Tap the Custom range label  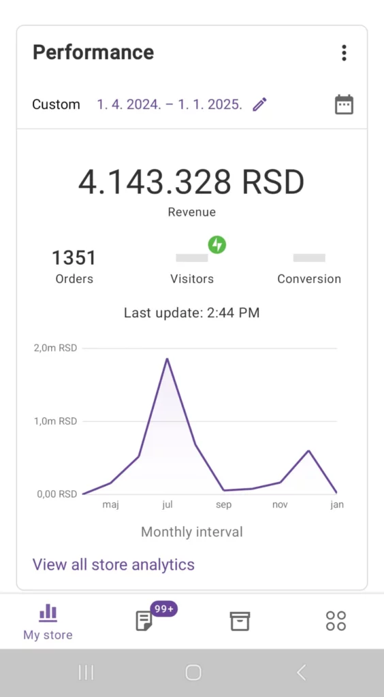56,104
